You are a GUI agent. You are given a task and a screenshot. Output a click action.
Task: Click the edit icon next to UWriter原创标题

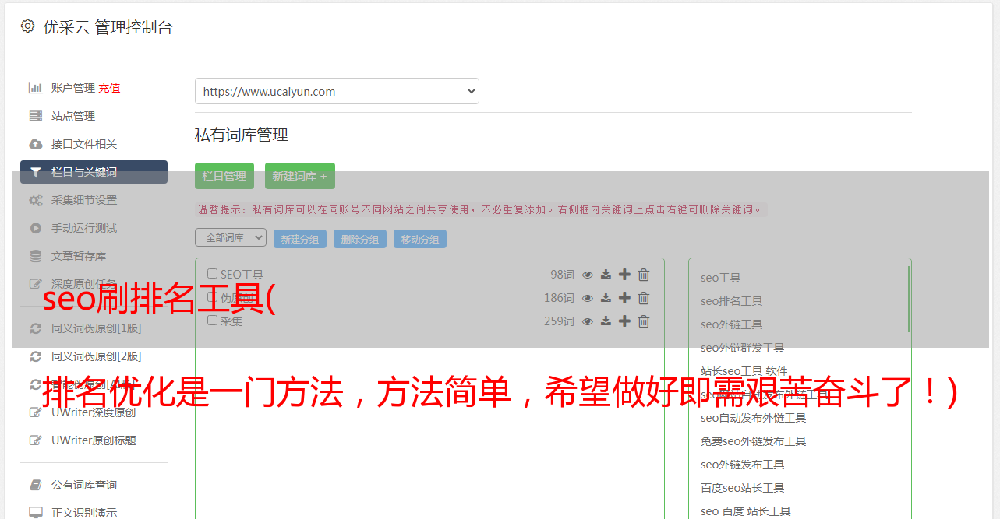[x=36, y=440]
